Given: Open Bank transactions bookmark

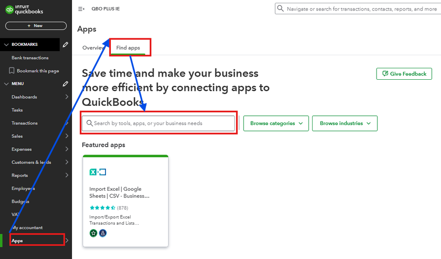Looking at the screenshot, I should point(30,58).
